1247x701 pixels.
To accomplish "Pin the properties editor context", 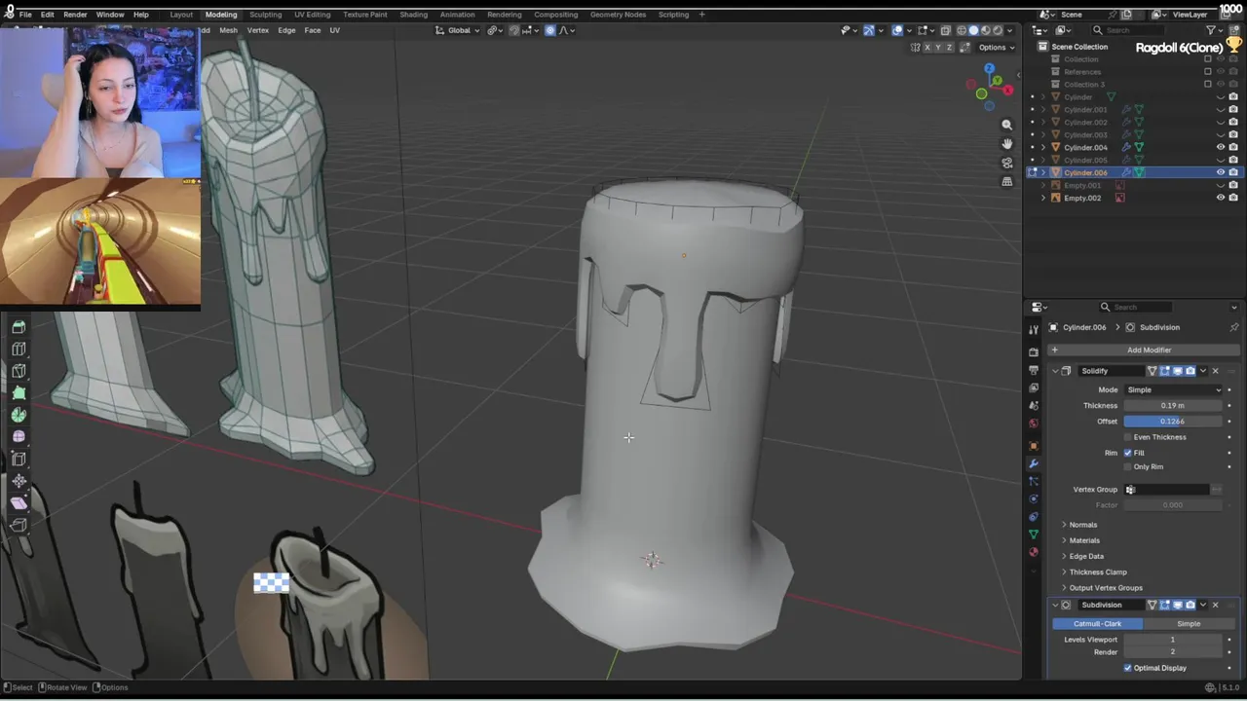I will coord(1234,327).
